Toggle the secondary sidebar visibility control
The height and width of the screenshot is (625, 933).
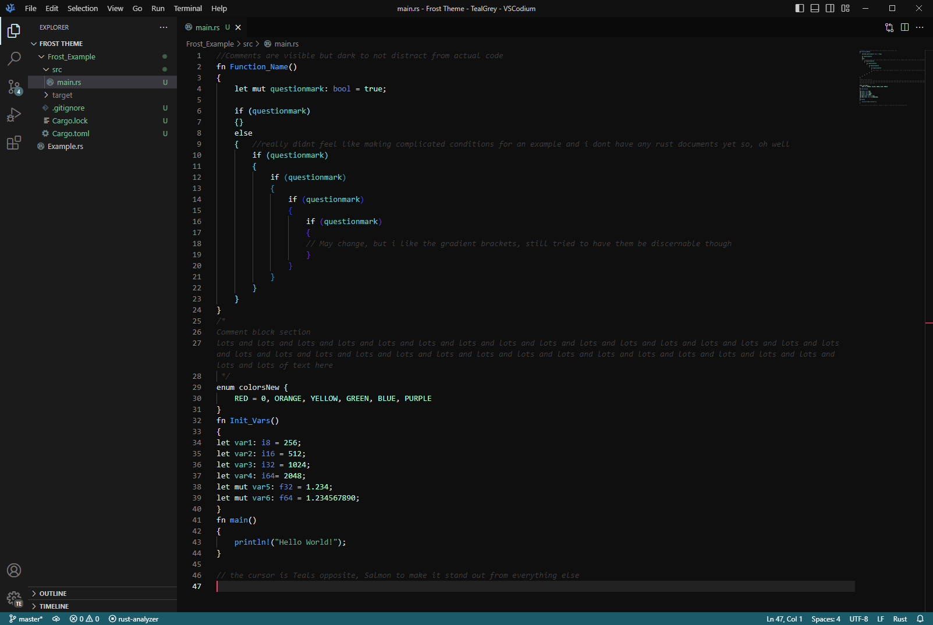tap(830, 8)
